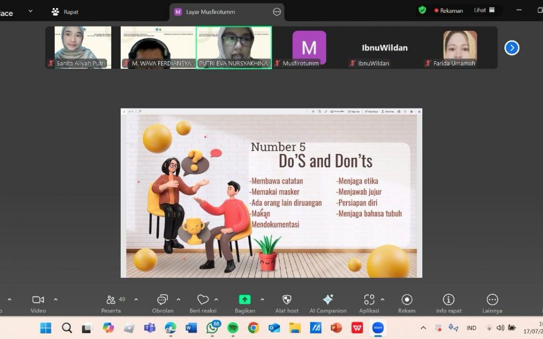Click the green Bagikan share button
The width and height of the screenshot is (543, 339).
coord(244,300)
